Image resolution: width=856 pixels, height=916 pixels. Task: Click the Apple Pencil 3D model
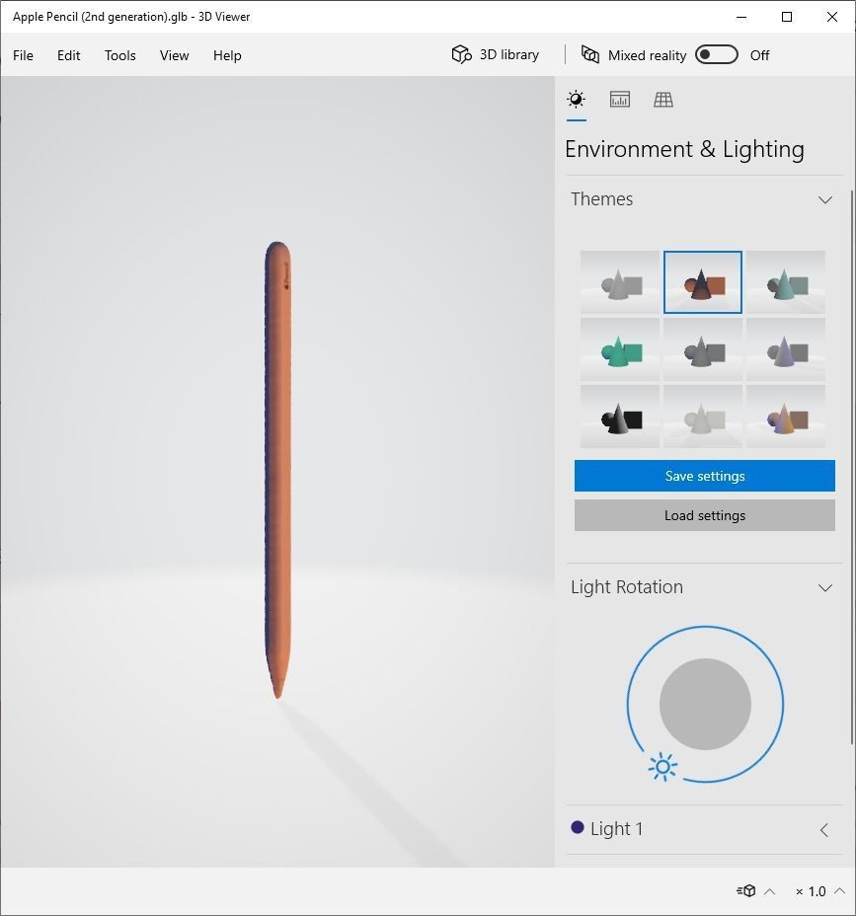tap(277, 470)
